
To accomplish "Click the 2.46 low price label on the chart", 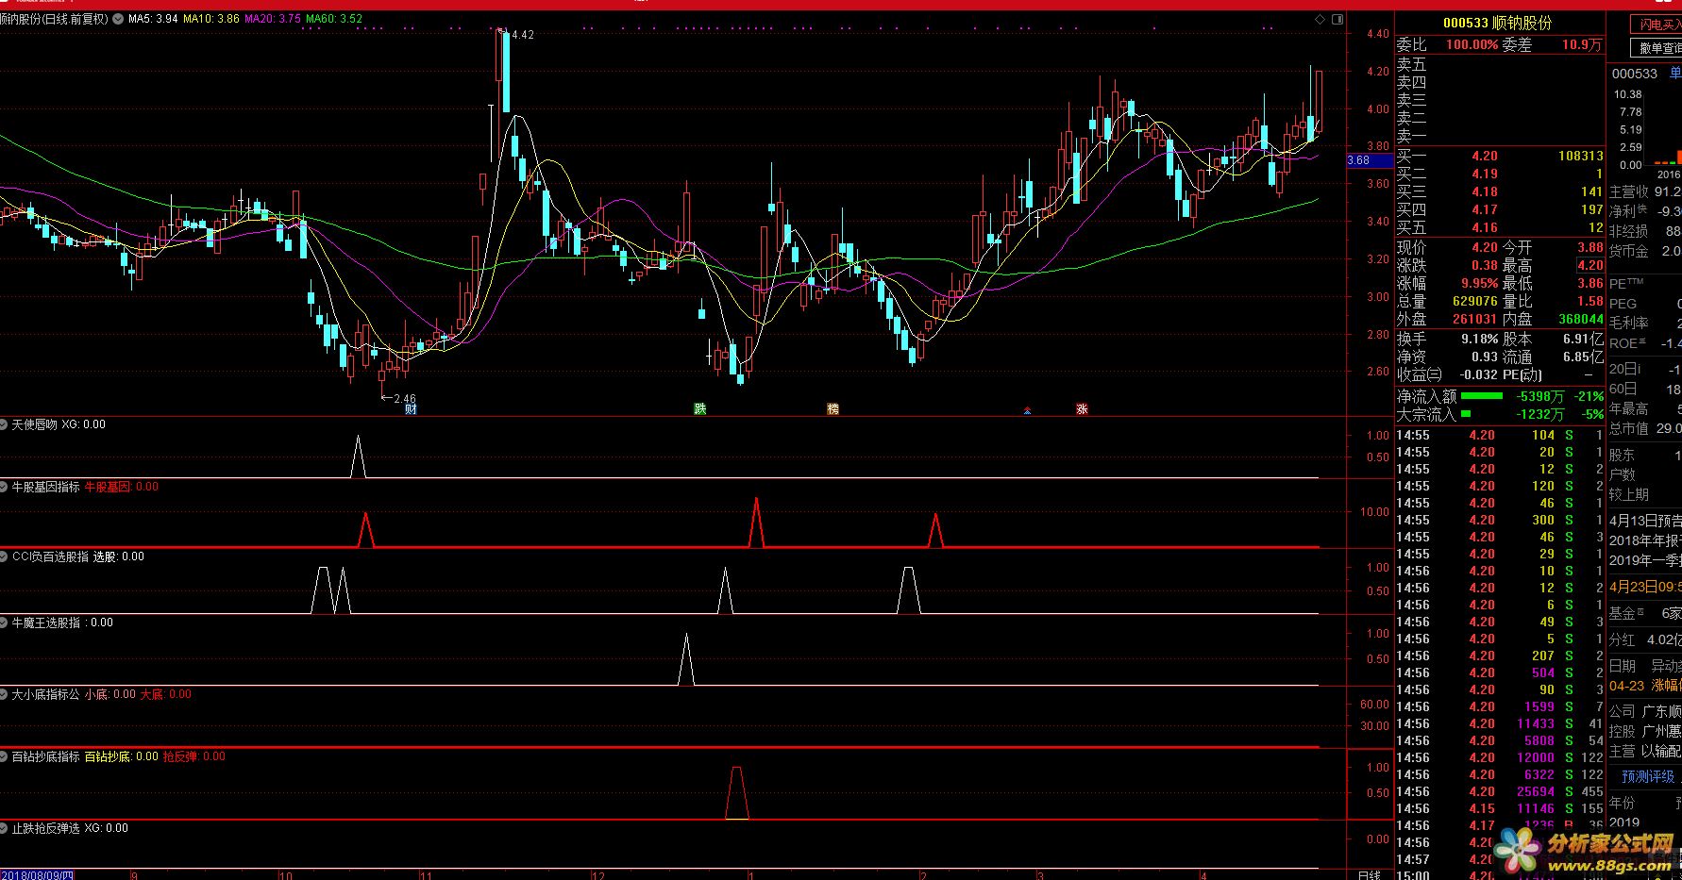I will [404, 399].
